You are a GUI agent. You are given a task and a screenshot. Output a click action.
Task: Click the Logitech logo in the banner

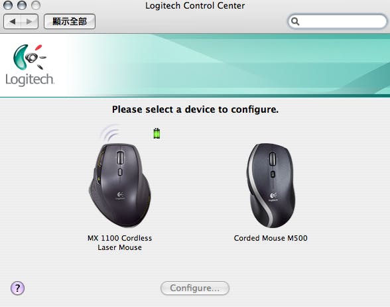(30, 65)
